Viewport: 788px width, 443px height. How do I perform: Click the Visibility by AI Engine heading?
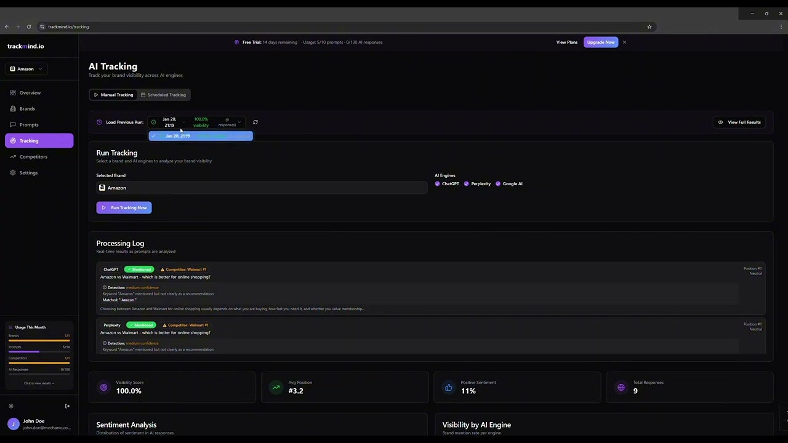coord(476,425)
